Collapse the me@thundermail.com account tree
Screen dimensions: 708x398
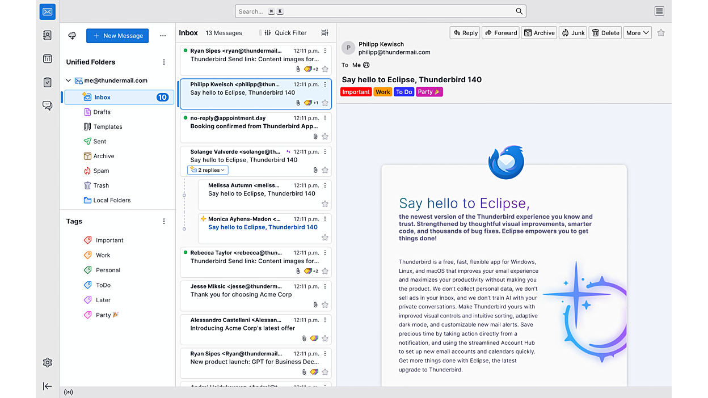click(69, 81)
